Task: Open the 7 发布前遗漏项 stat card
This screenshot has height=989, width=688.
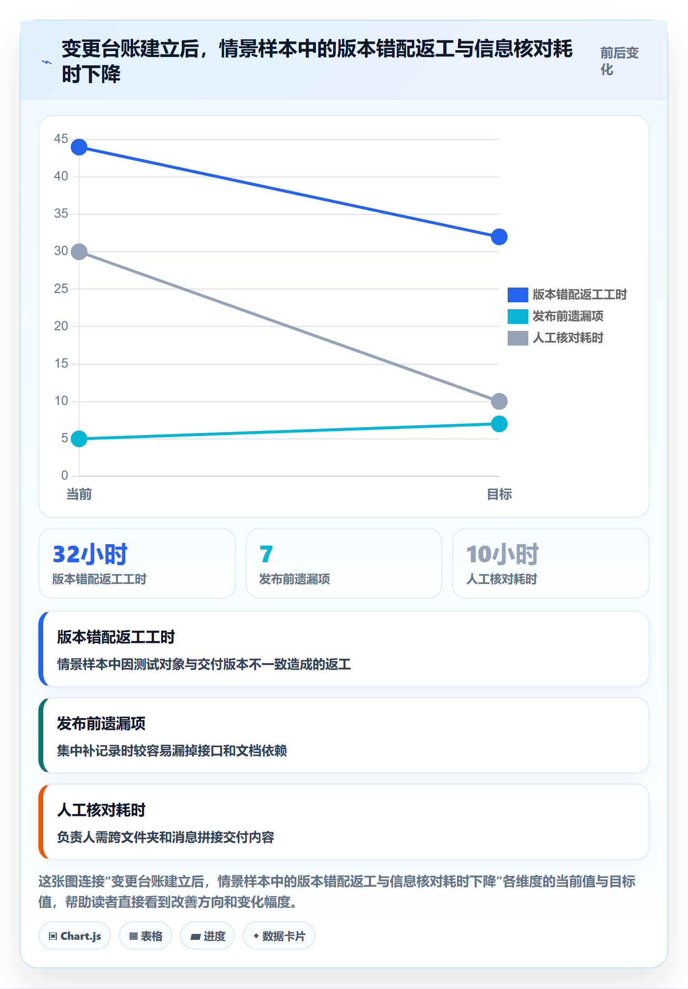Action: click(x=344, y=563)
